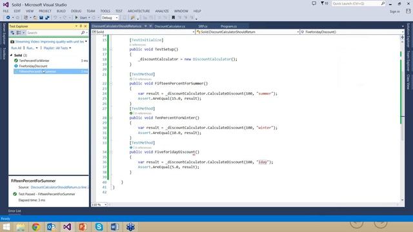Click the Navigate Backward toolbar icon
Screen dimensions: 413x232
coord(8,17)
